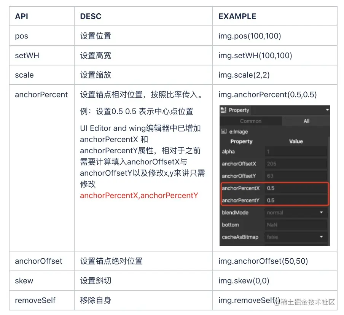This screenshot has width=344, height=315.
Task: Click the bottom NaN value field
Action: tap(296, 224)
